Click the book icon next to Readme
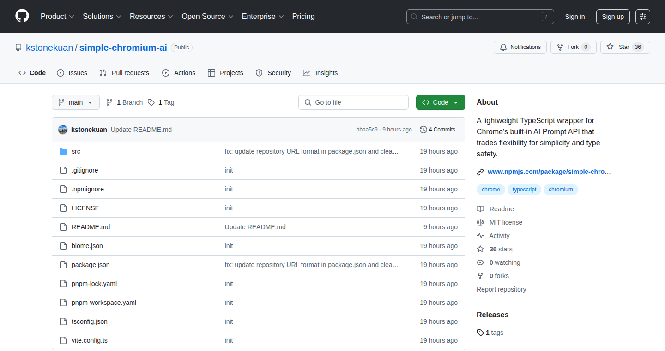The height and width of the screenshot is (351, 665). 480,209
